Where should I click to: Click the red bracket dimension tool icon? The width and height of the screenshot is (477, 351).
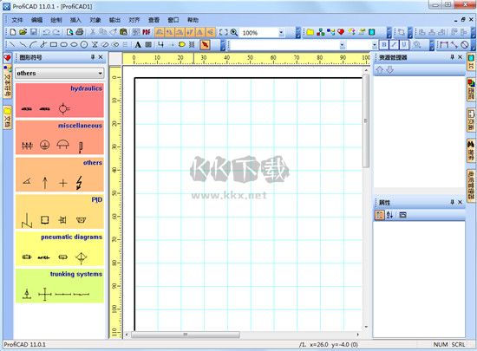pyautogui.click(x=444, y=45)
